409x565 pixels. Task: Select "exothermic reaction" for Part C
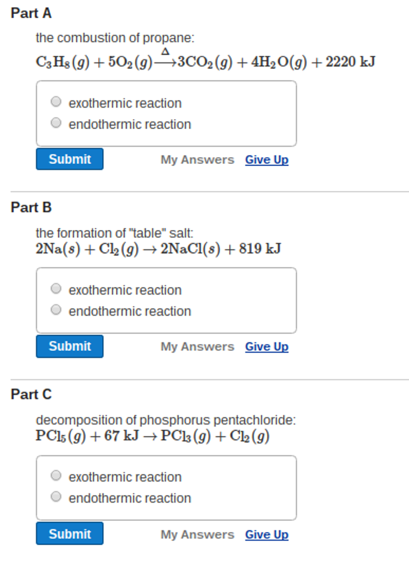(56, 475)
